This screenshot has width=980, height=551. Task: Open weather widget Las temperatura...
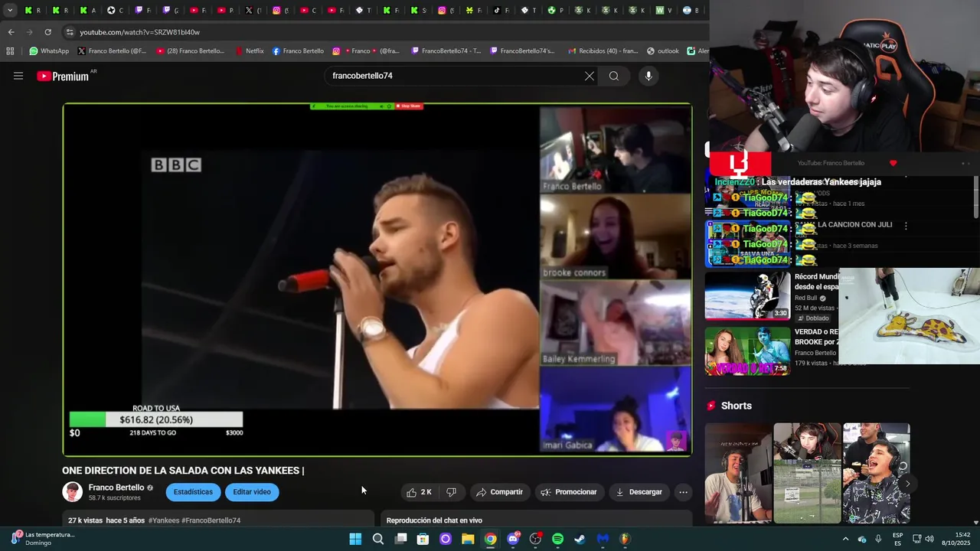(43, 539)
